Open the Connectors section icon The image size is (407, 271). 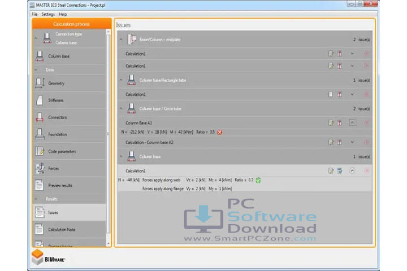pyautogui.click(x=40, y=117)
